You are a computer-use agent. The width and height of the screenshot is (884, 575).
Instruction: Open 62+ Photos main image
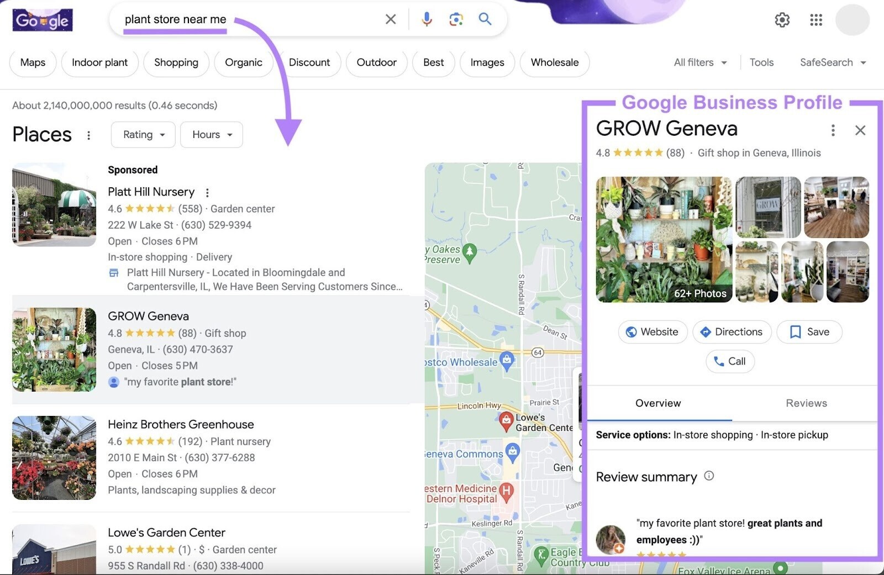(664, 239)
